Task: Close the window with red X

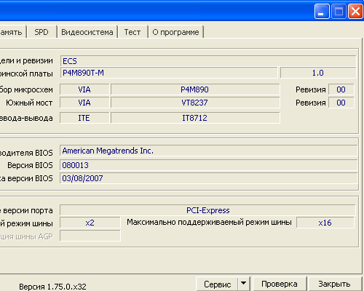Action: coord(355,11)
